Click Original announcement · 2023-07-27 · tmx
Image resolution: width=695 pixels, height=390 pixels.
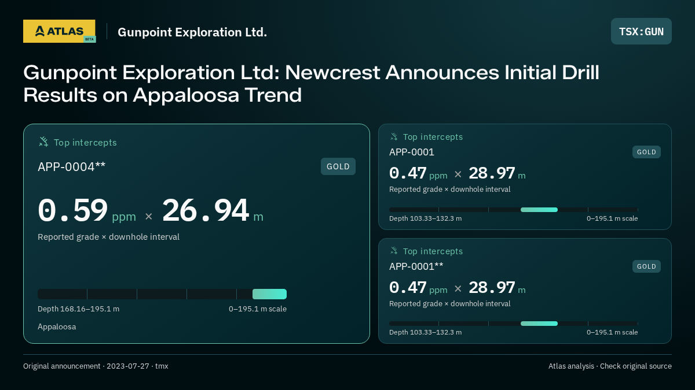96,366
